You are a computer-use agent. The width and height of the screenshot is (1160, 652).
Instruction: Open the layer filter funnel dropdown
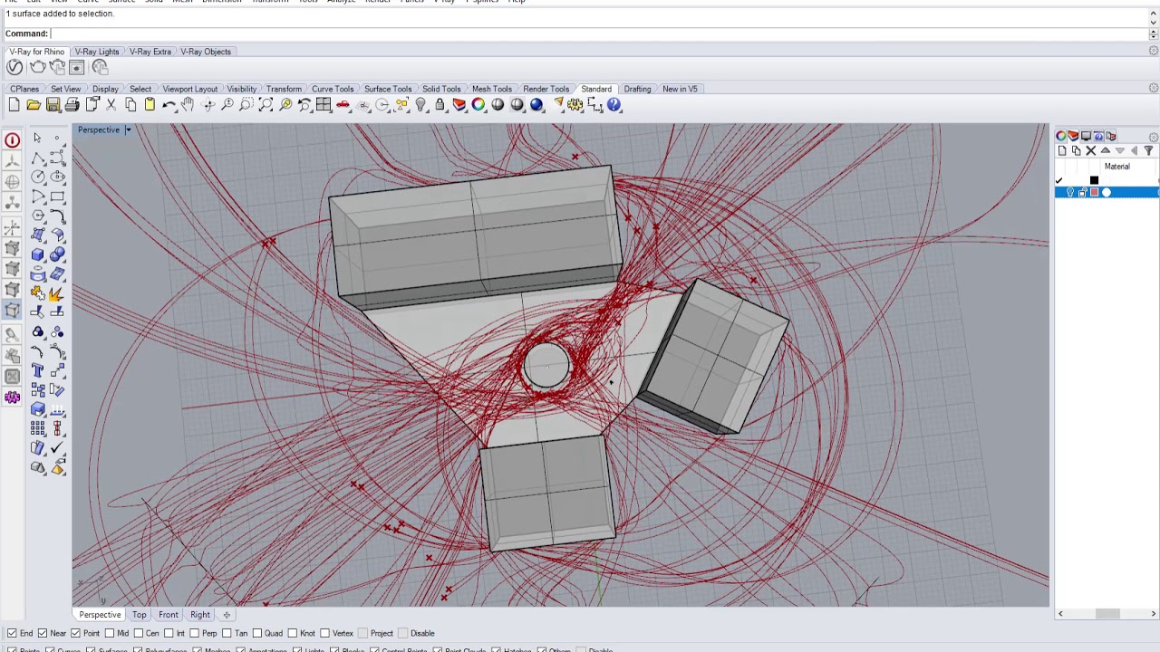[x=1148, y=151]
